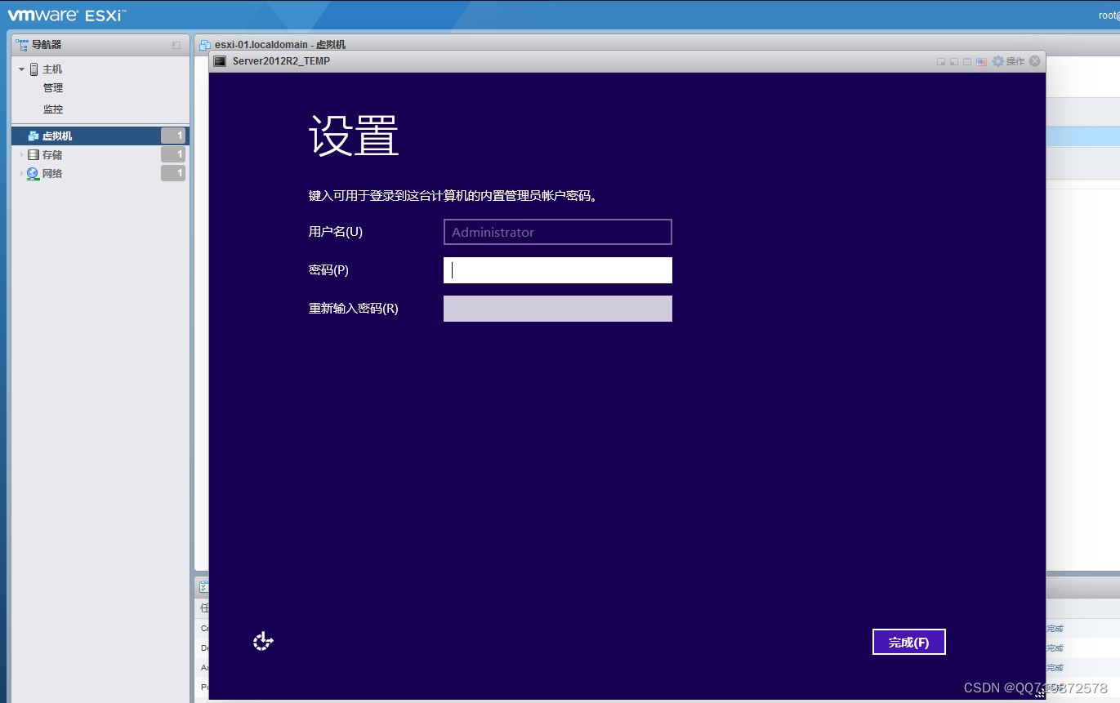Click the Administrator username field
This screenshot has width=1120, height=703.
coord(558,232)
